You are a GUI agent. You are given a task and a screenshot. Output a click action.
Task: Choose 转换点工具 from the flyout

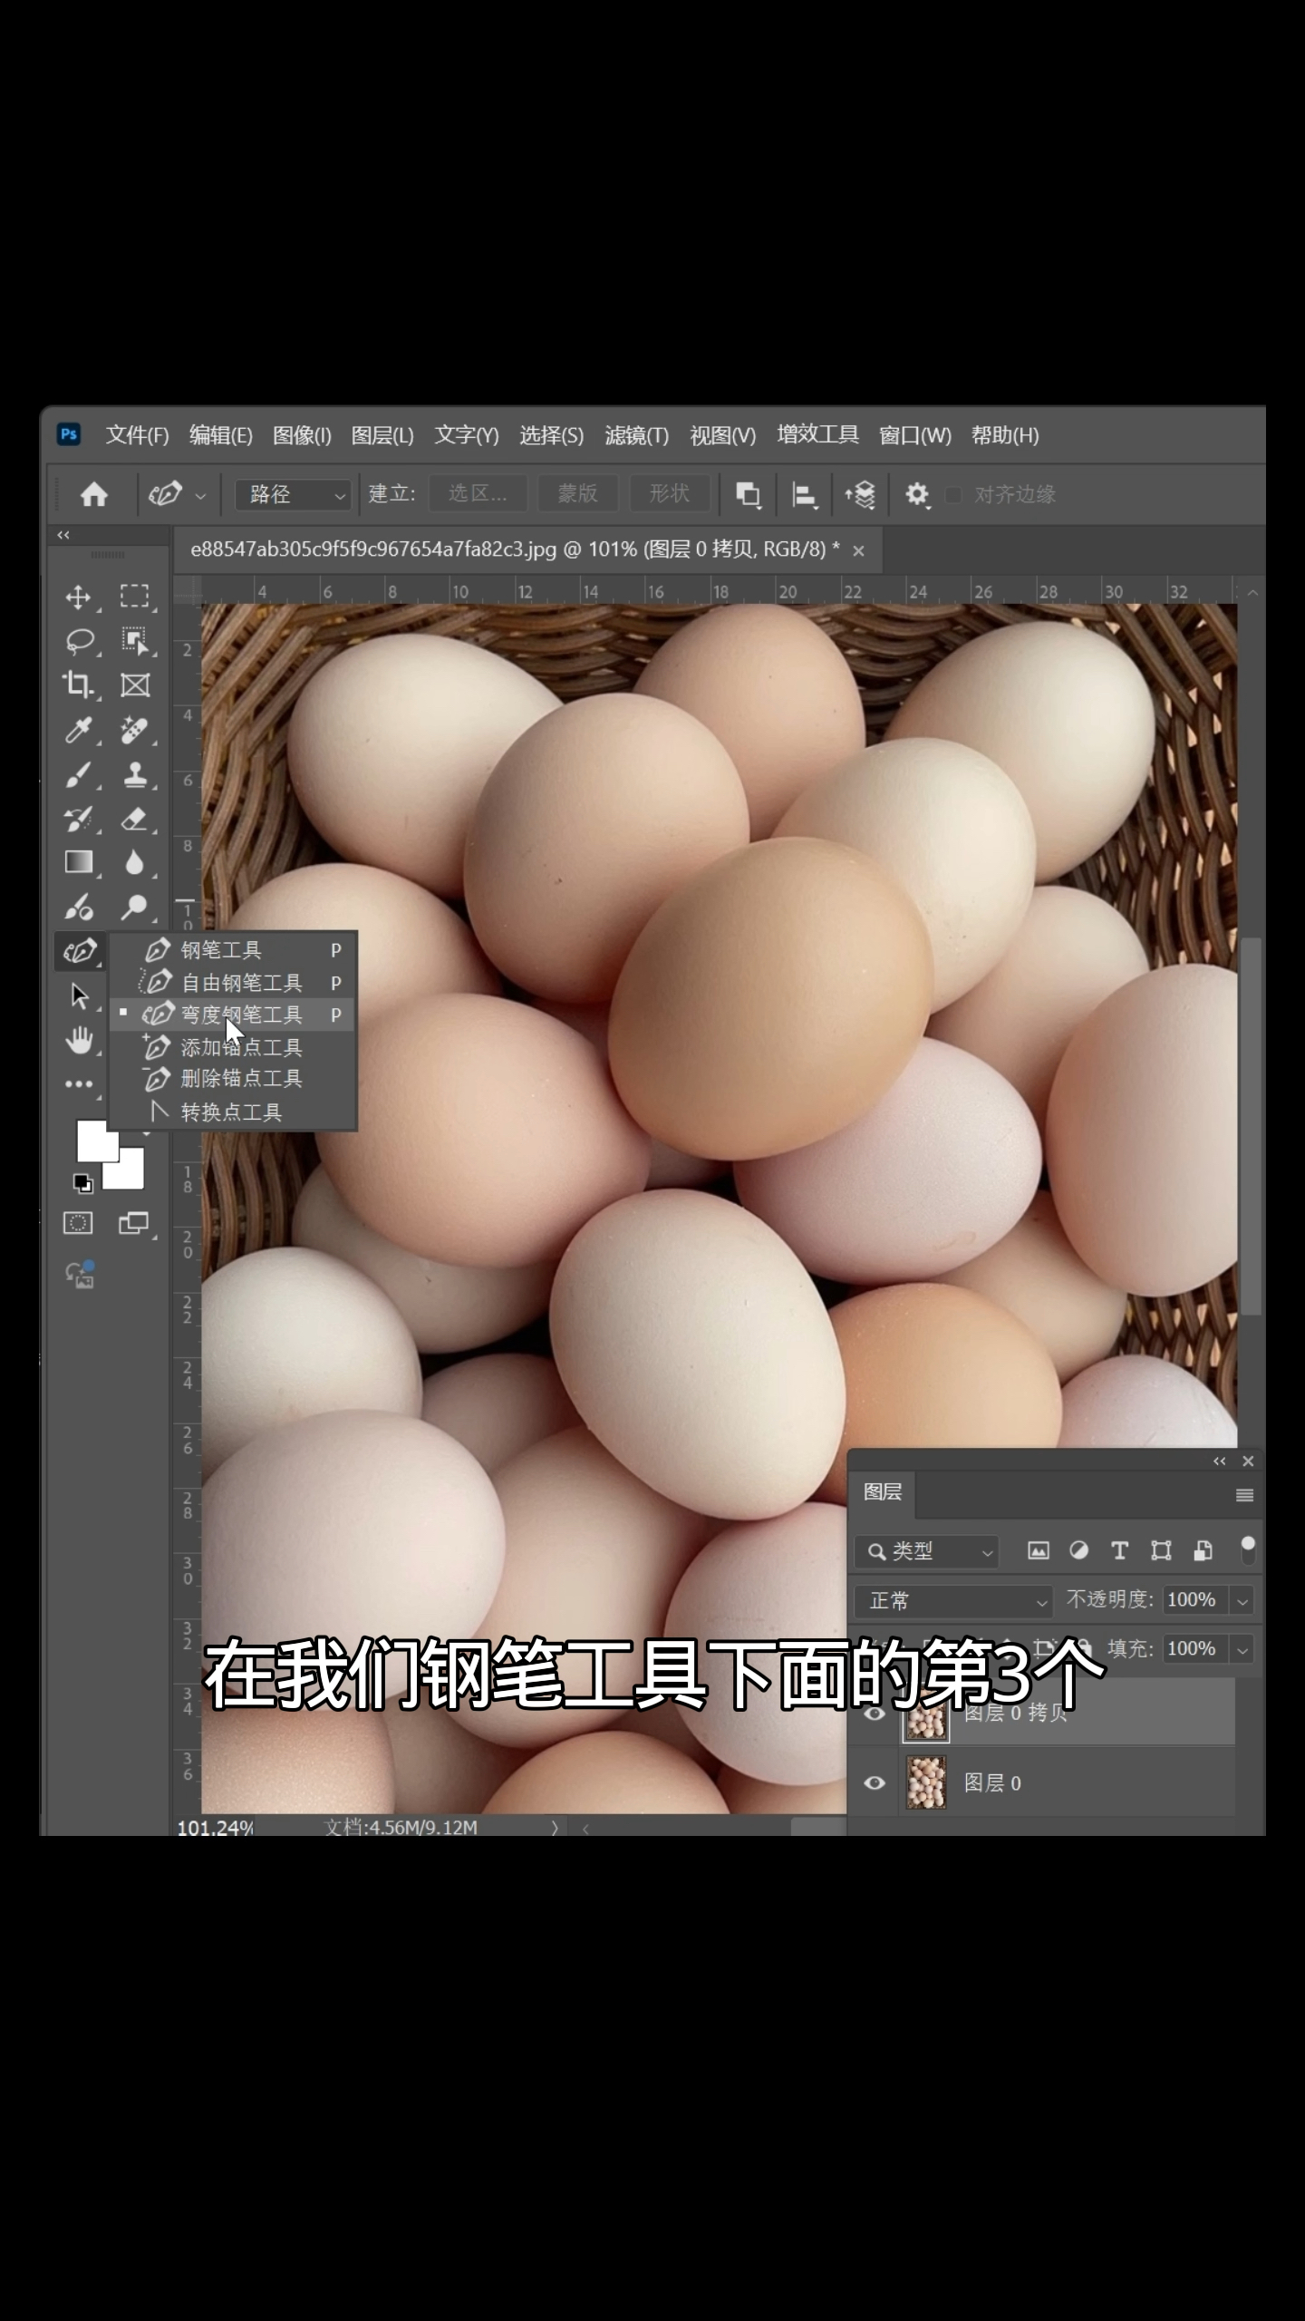pyautogui.click(x=234, y=1112)
